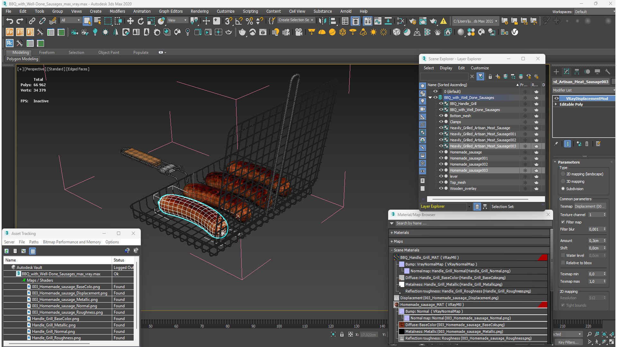This screenshot has width=617, height=347.
Task: Toggle visibility eye of lever object
Action: coord(441,176)
